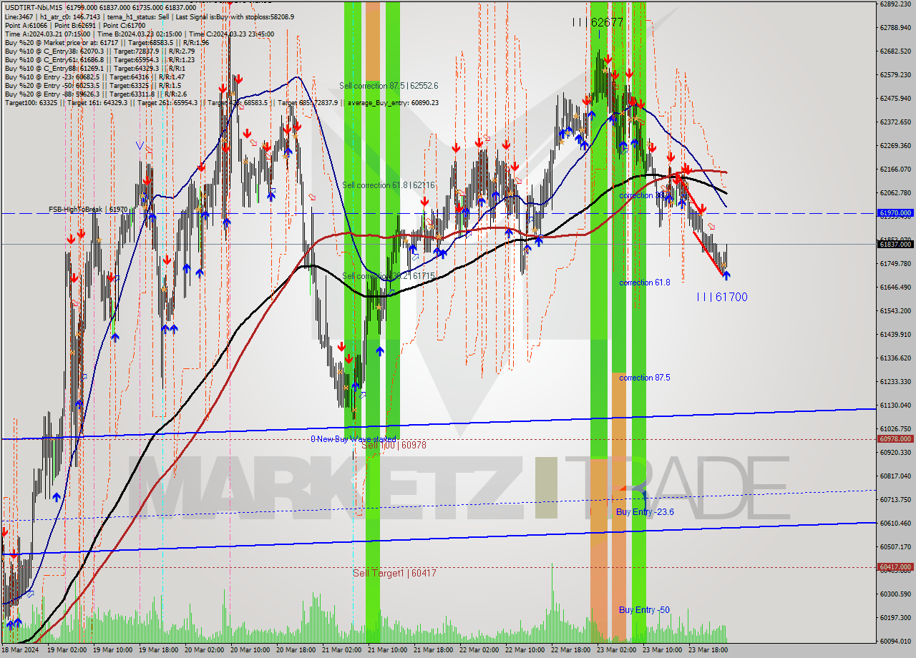Click the blue up arrow below I I I 61700 low
The width and height of the screenshot is (916, 658).
[726, 275]
